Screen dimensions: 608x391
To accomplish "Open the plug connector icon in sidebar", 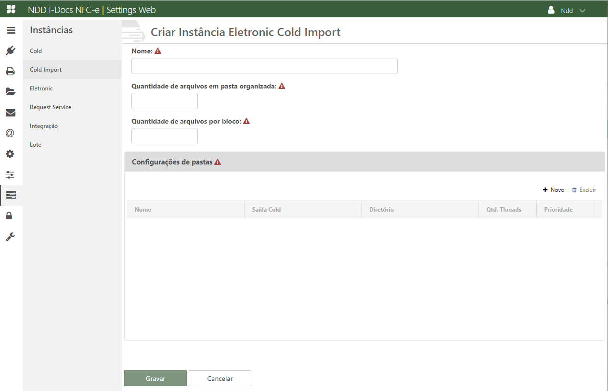I will (x=11, y=50).
